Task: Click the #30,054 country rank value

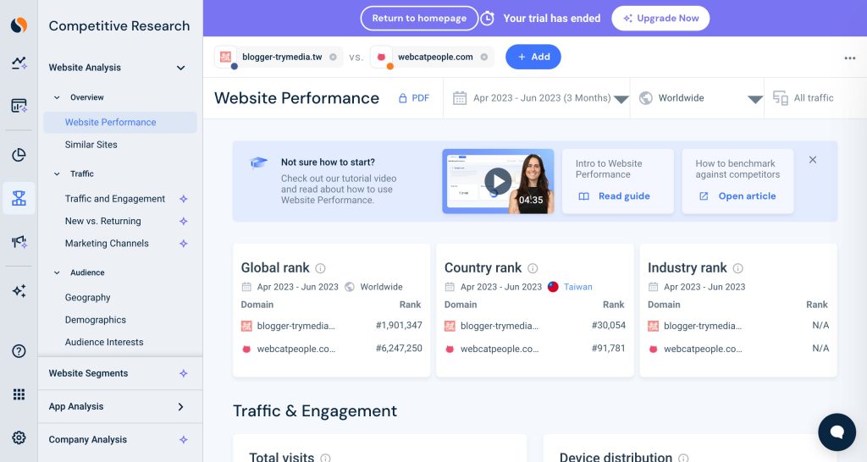Action: click(x=608, y=326)
